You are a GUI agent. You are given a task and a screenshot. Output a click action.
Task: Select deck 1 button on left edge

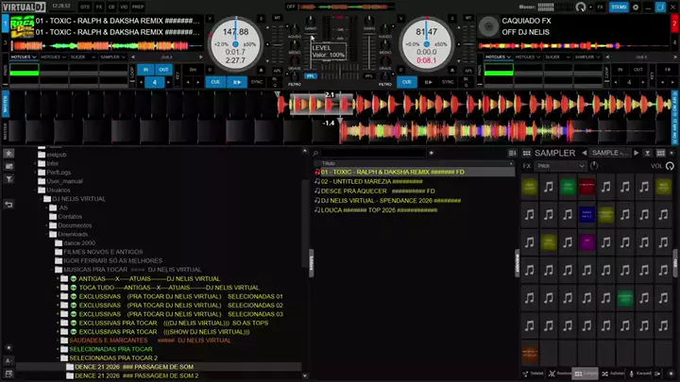6,24
